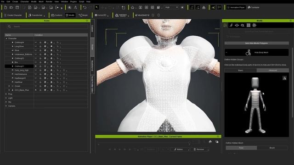Click the sun lighting toggle icon
The width and height of the screenshot is (294, 165).
[182, 7]
